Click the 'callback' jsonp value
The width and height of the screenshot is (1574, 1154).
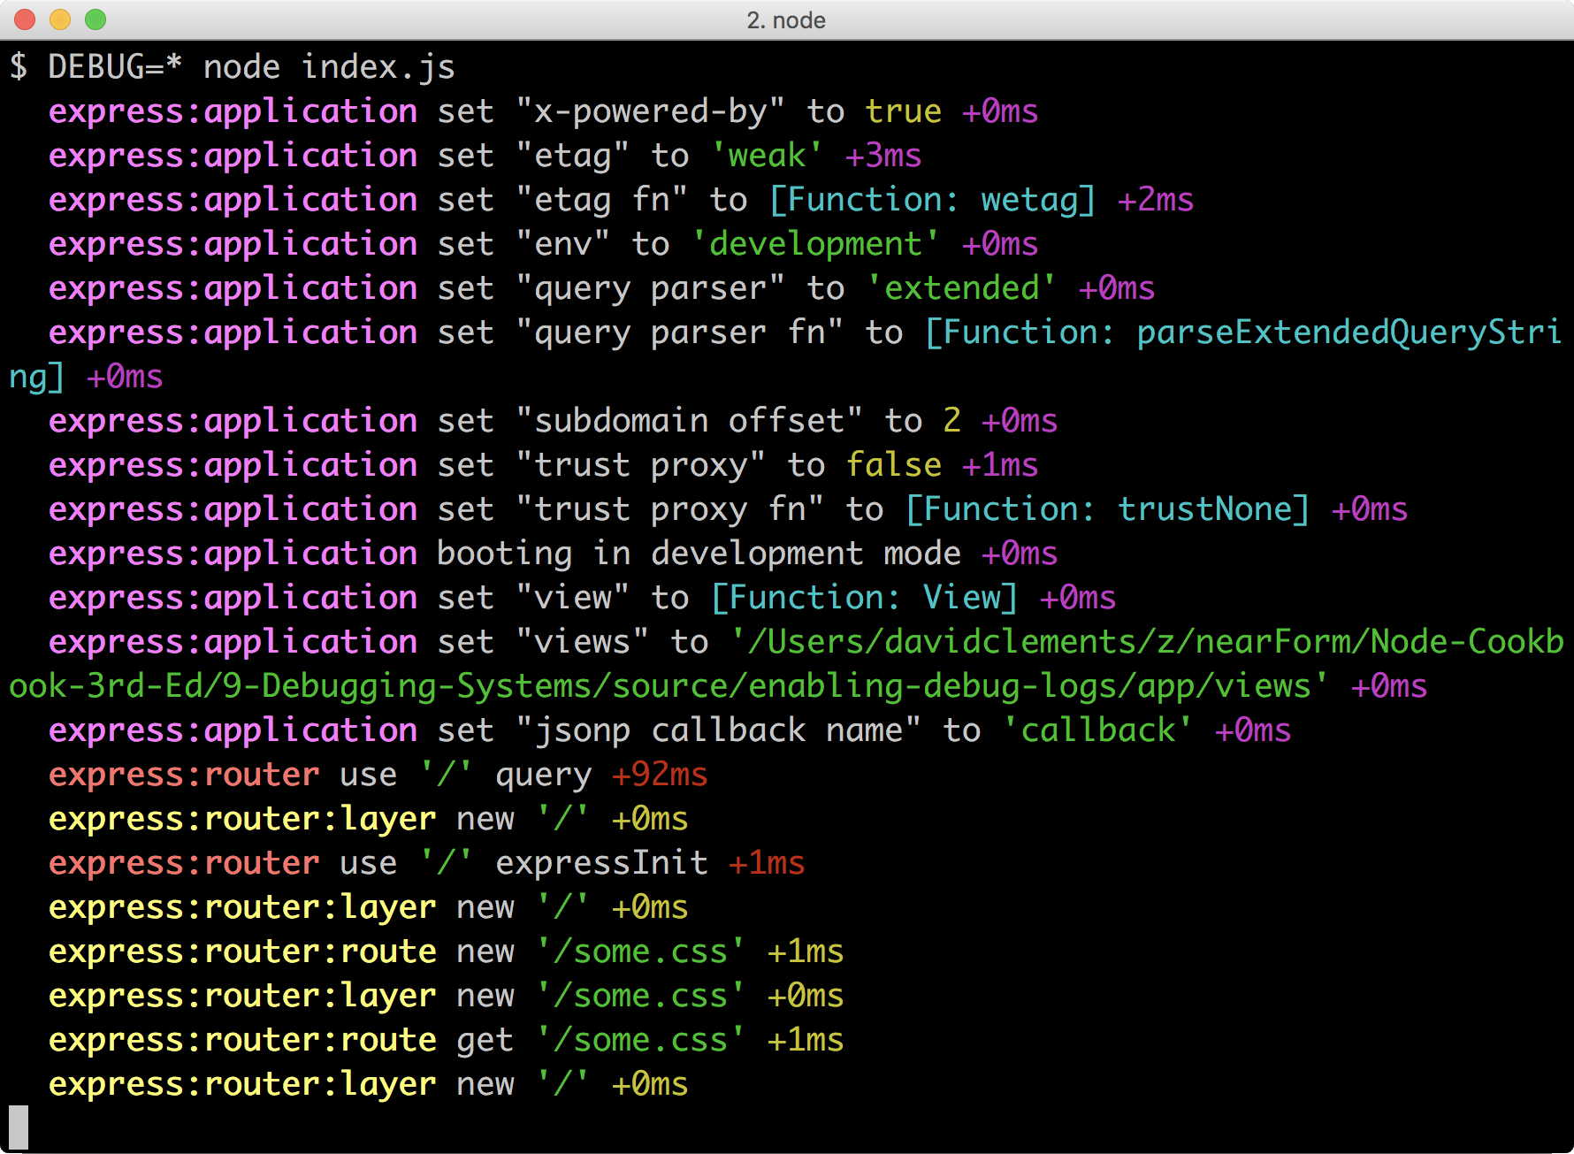tap(1097, 730)
